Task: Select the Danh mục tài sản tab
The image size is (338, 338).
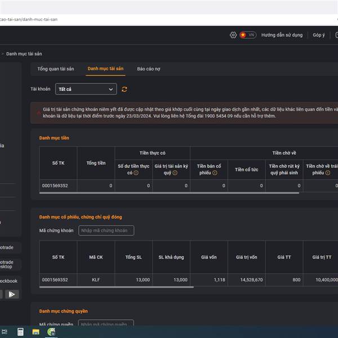Action: click(105, 69)
